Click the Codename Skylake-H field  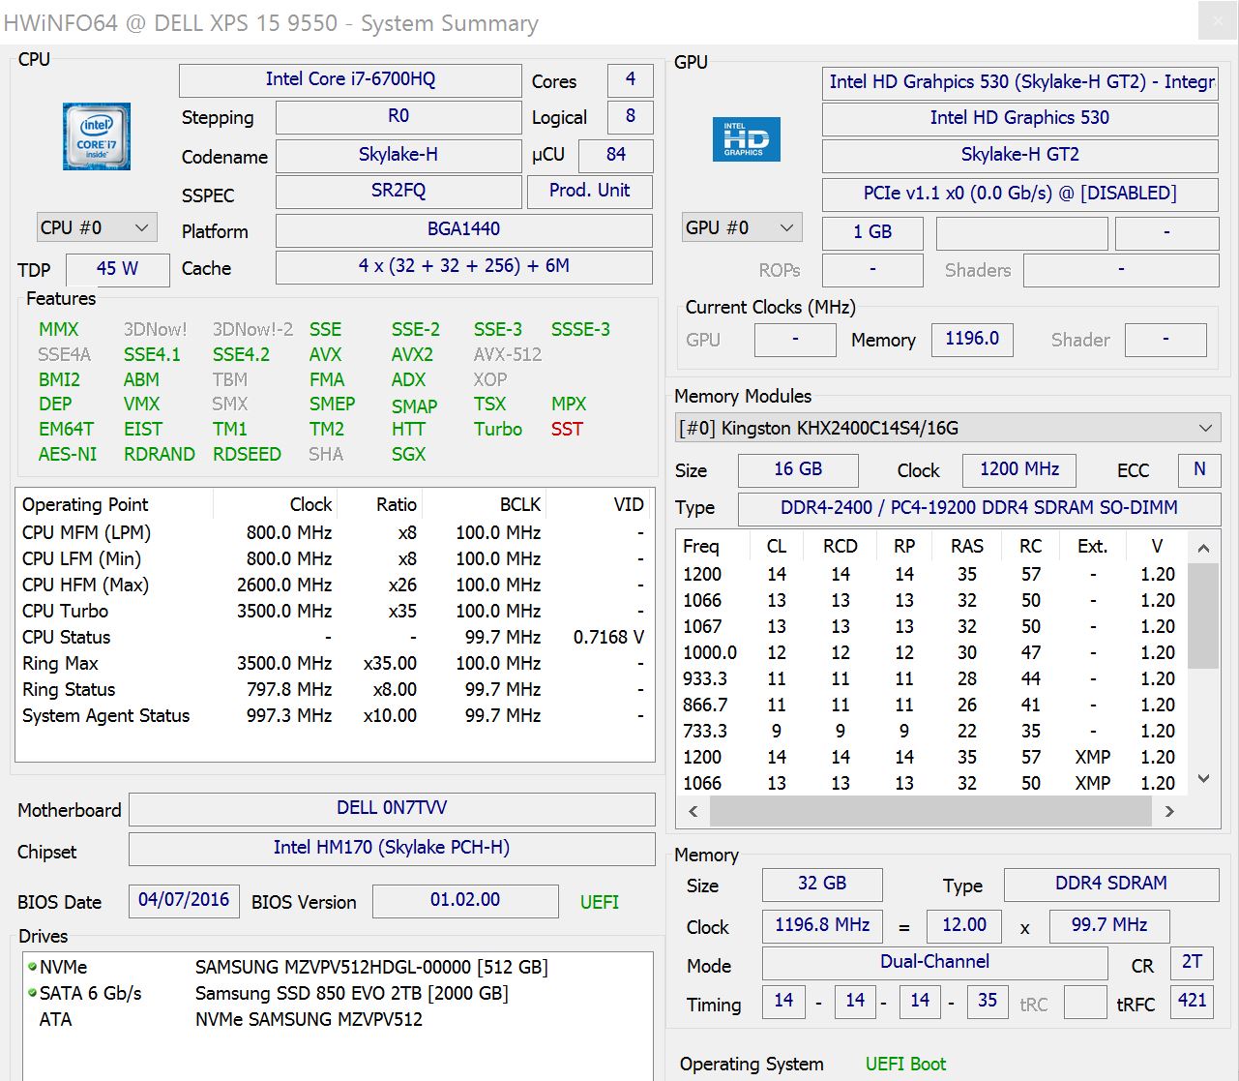click(398, 156)
